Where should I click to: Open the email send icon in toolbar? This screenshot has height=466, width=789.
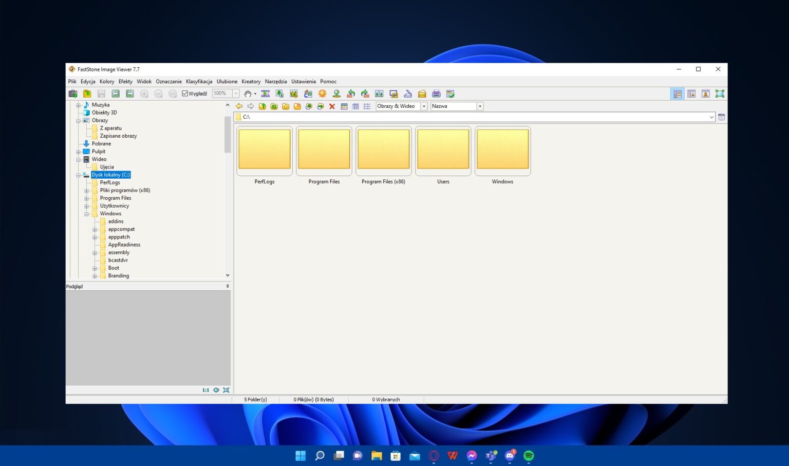[x=422, y=94]
